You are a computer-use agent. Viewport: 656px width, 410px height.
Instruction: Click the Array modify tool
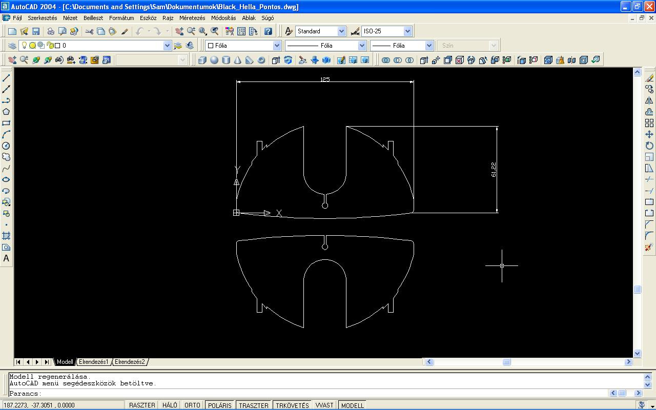coord(649,123)
